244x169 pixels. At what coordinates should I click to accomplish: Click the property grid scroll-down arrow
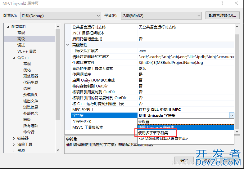[237, 132]
